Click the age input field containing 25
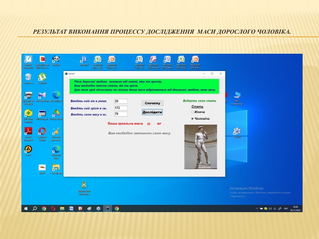Screen dimensions: 319x239 click(x=121, y=101)
